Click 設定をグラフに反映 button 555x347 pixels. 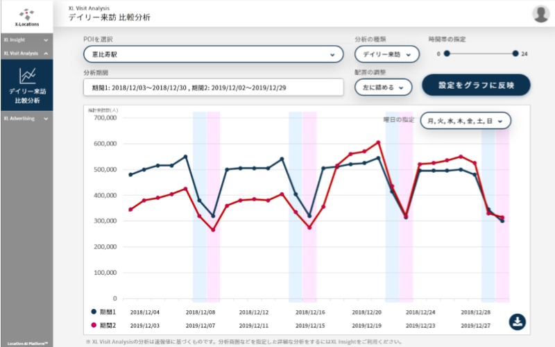tap(476, 85)
